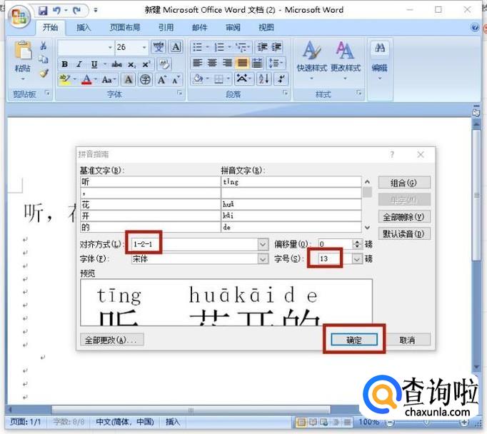Open line spacing options
The image size is (487, 434).
(x=275, y=63)
